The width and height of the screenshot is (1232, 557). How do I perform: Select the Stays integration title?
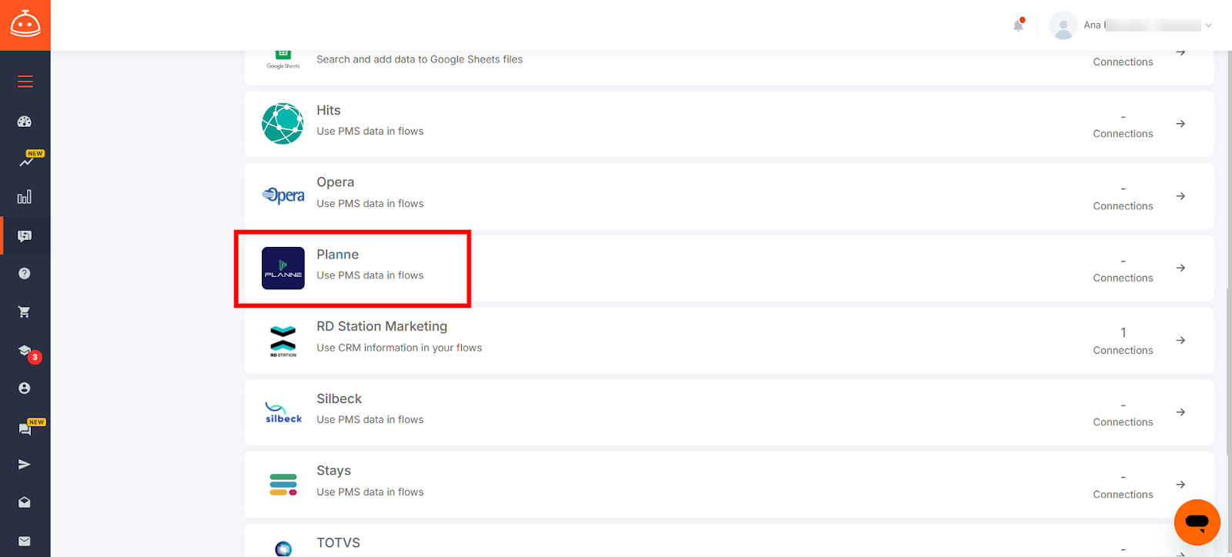point(334,471)
